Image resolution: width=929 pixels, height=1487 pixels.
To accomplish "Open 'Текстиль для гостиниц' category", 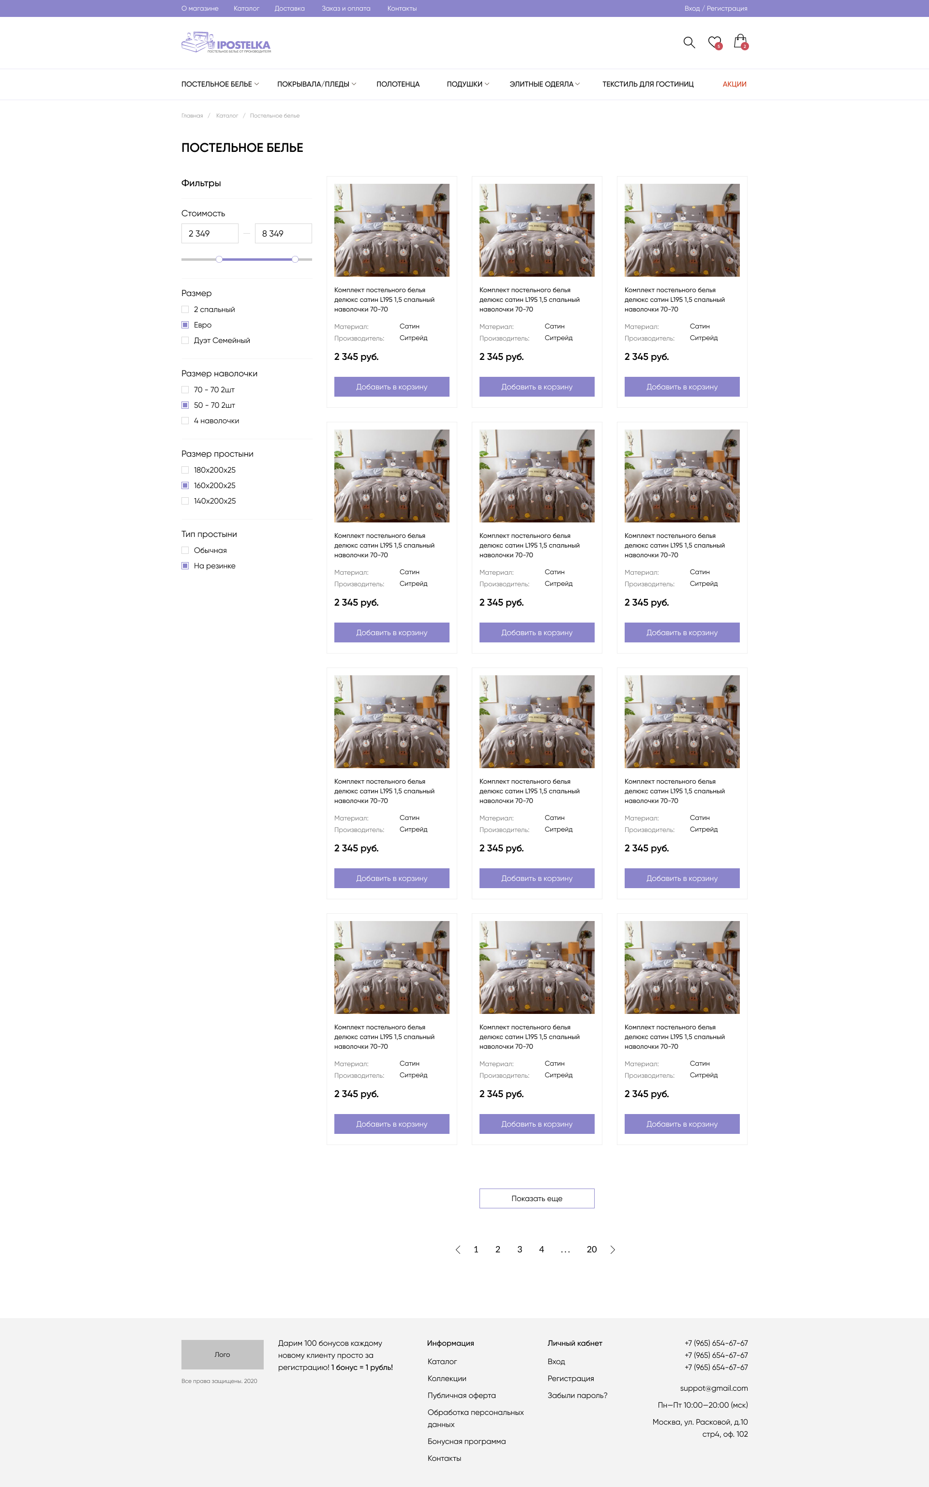I will [x=647, y=84].
